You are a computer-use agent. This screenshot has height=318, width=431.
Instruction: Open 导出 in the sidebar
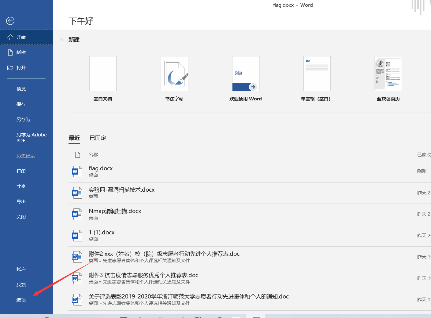[x=21, y=202]
